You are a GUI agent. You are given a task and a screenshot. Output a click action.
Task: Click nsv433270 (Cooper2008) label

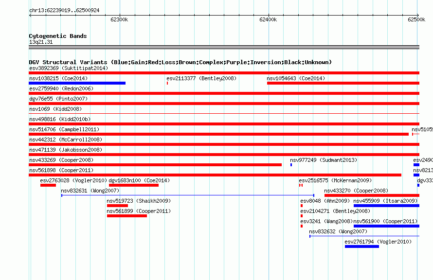coord(356,191)
